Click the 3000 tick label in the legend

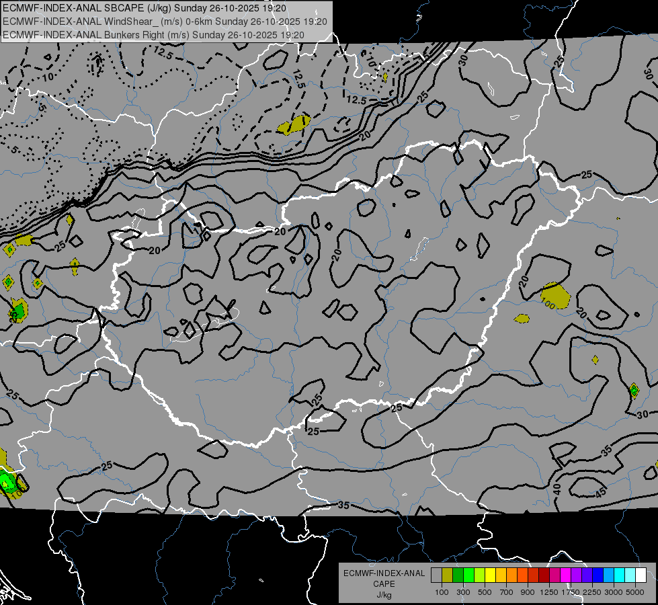[614, 592]
